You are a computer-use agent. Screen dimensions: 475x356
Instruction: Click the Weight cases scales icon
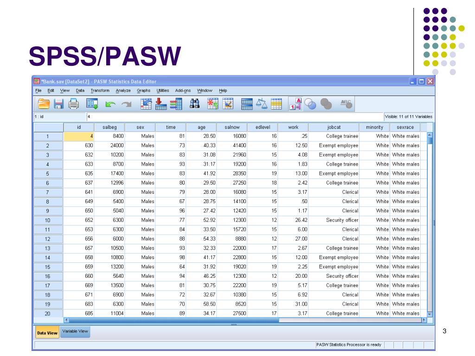pyautogui.click(x=262, y=104)
